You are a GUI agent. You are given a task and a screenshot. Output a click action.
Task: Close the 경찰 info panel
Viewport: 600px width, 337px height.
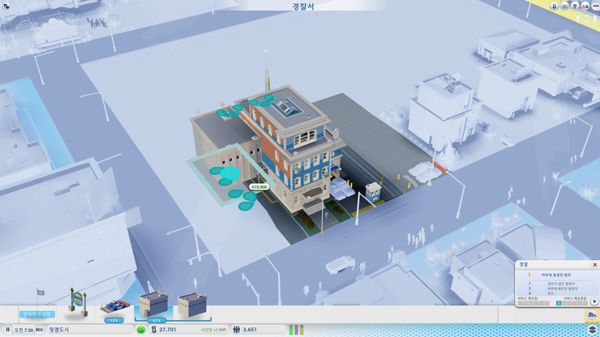point(594,265)
